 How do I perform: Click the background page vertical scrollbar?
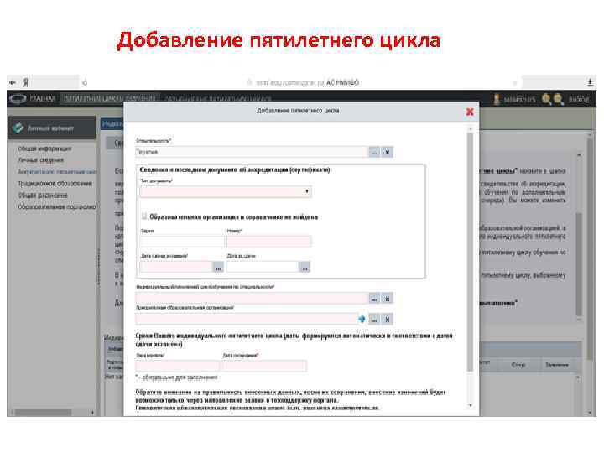click(x=590, y=250)
